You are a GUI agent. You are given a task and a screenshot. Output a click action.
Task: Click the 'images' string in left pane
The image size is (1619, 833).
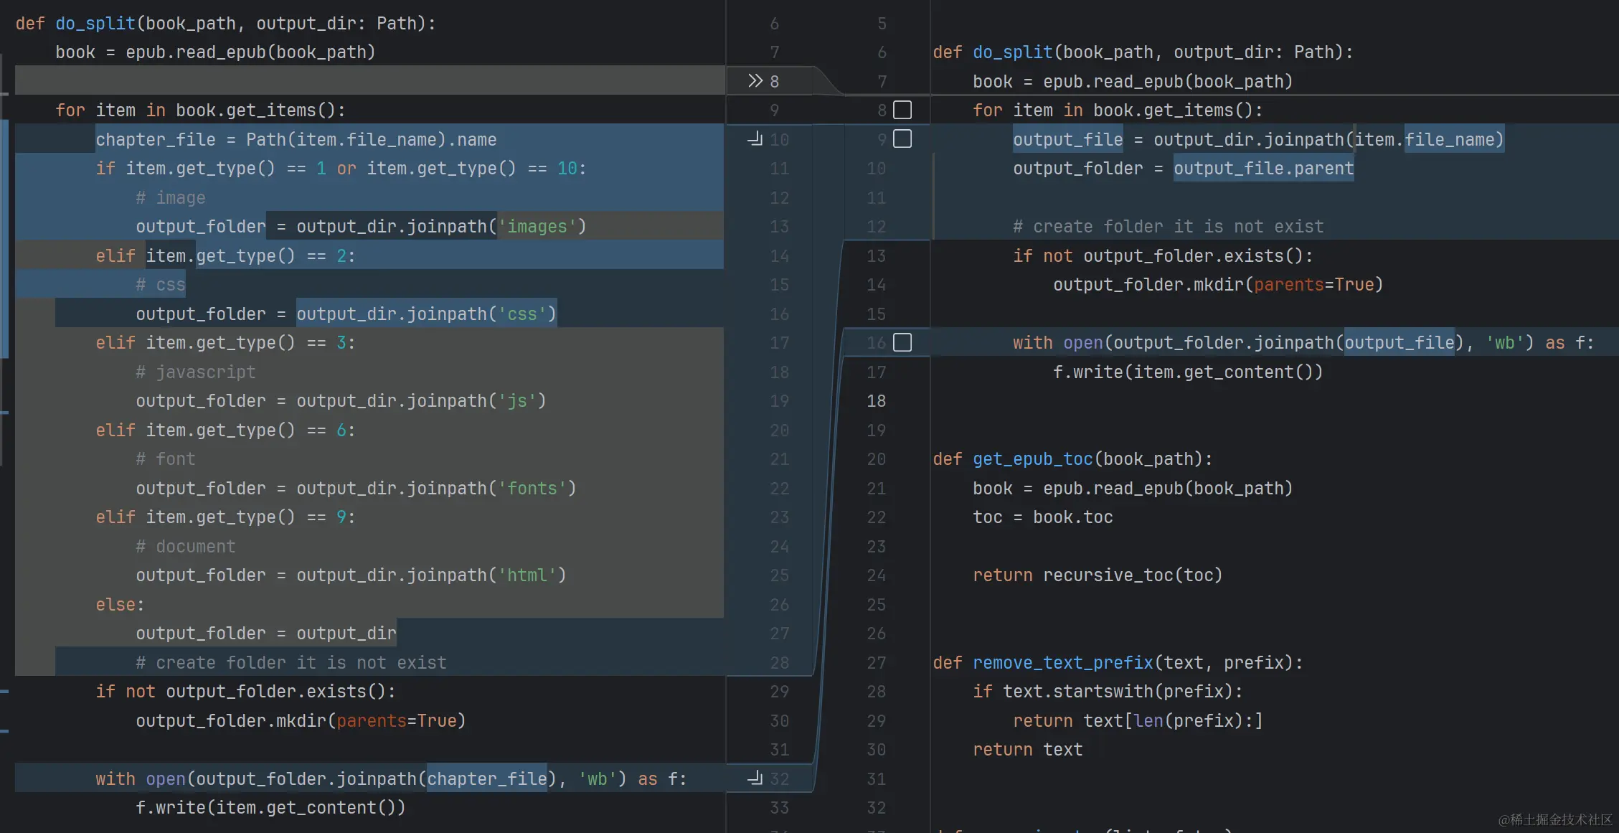point(537,227)
